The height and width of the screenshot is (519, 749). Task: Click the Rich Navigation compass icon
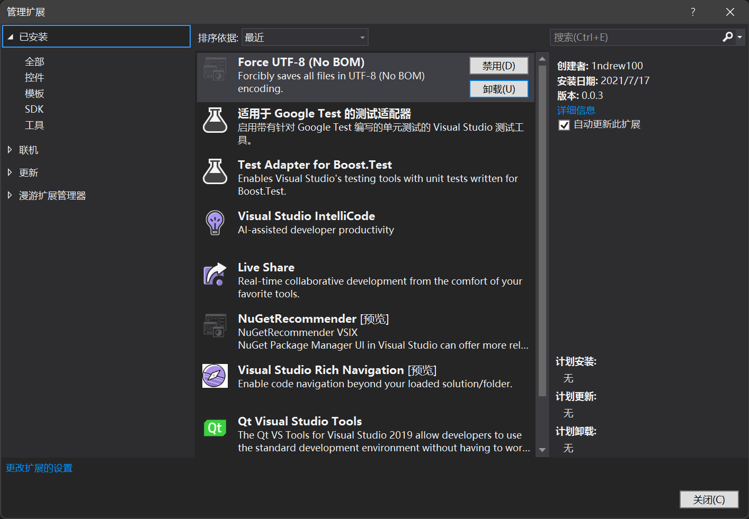(x=215, y=376)
